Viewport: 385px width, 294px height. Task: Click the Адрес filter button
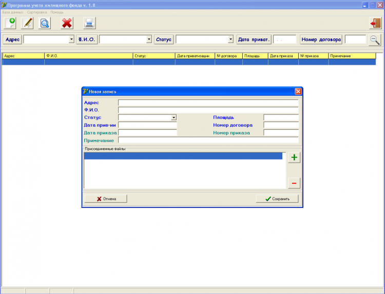pos(12,40)
